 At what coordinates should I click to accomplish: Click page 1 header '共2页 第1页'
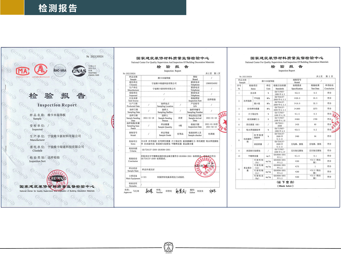pyautogui.click(x=213, y=73)
